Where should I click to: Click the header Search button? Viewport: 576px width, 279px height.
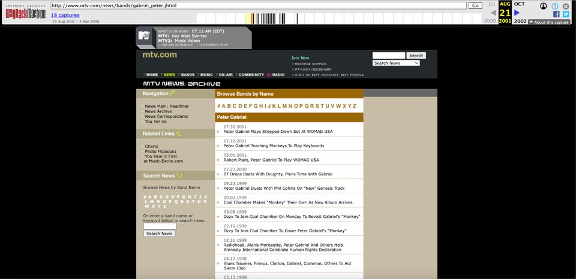(x=416, y=55)
